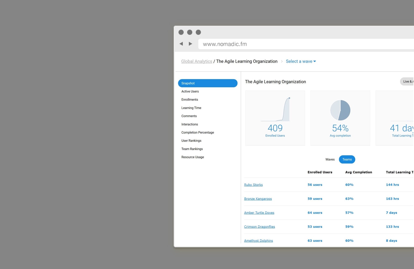Viewport: 414px width, 269px height.
Task: Sort by Avg Completion column header
Action: (x=358, y=172)
